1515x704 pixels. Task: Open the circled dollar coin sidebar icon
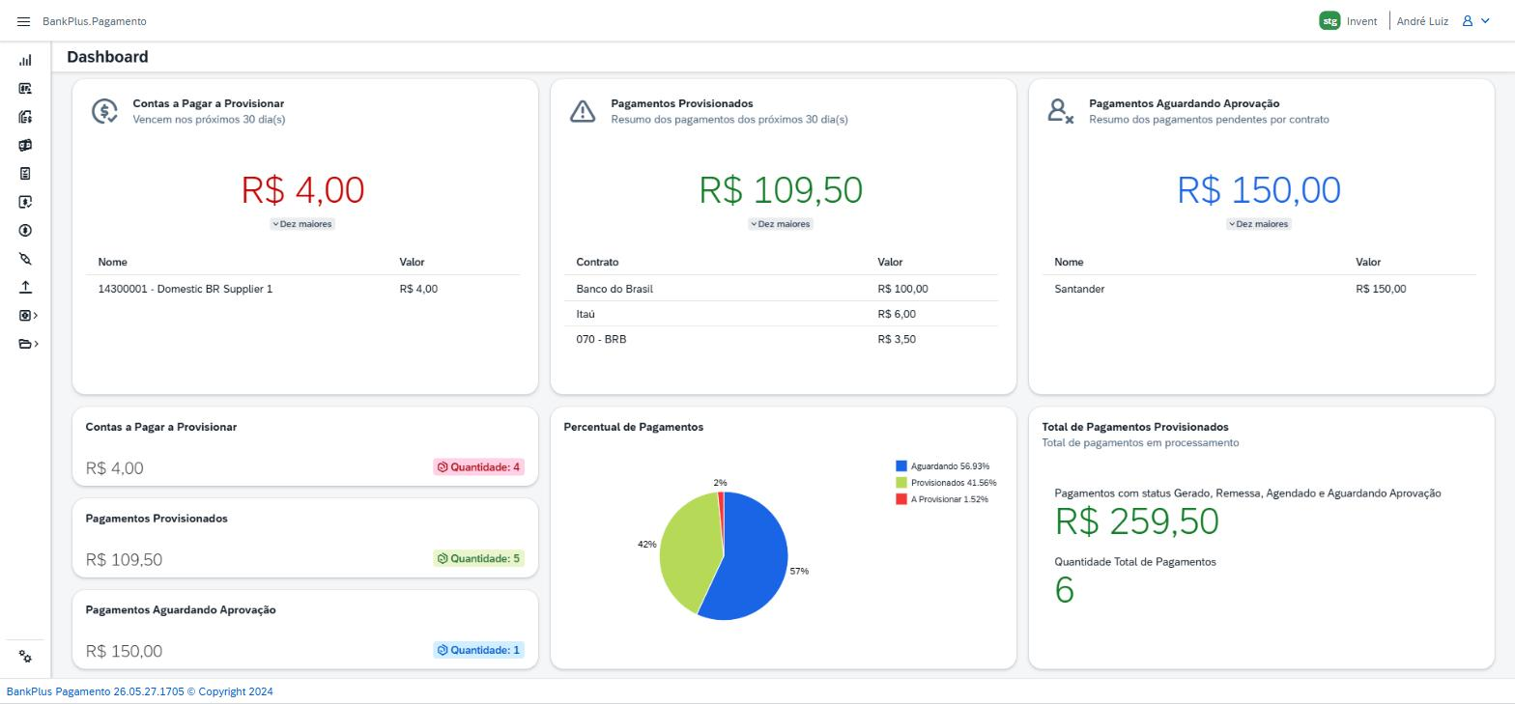[25, 230]
